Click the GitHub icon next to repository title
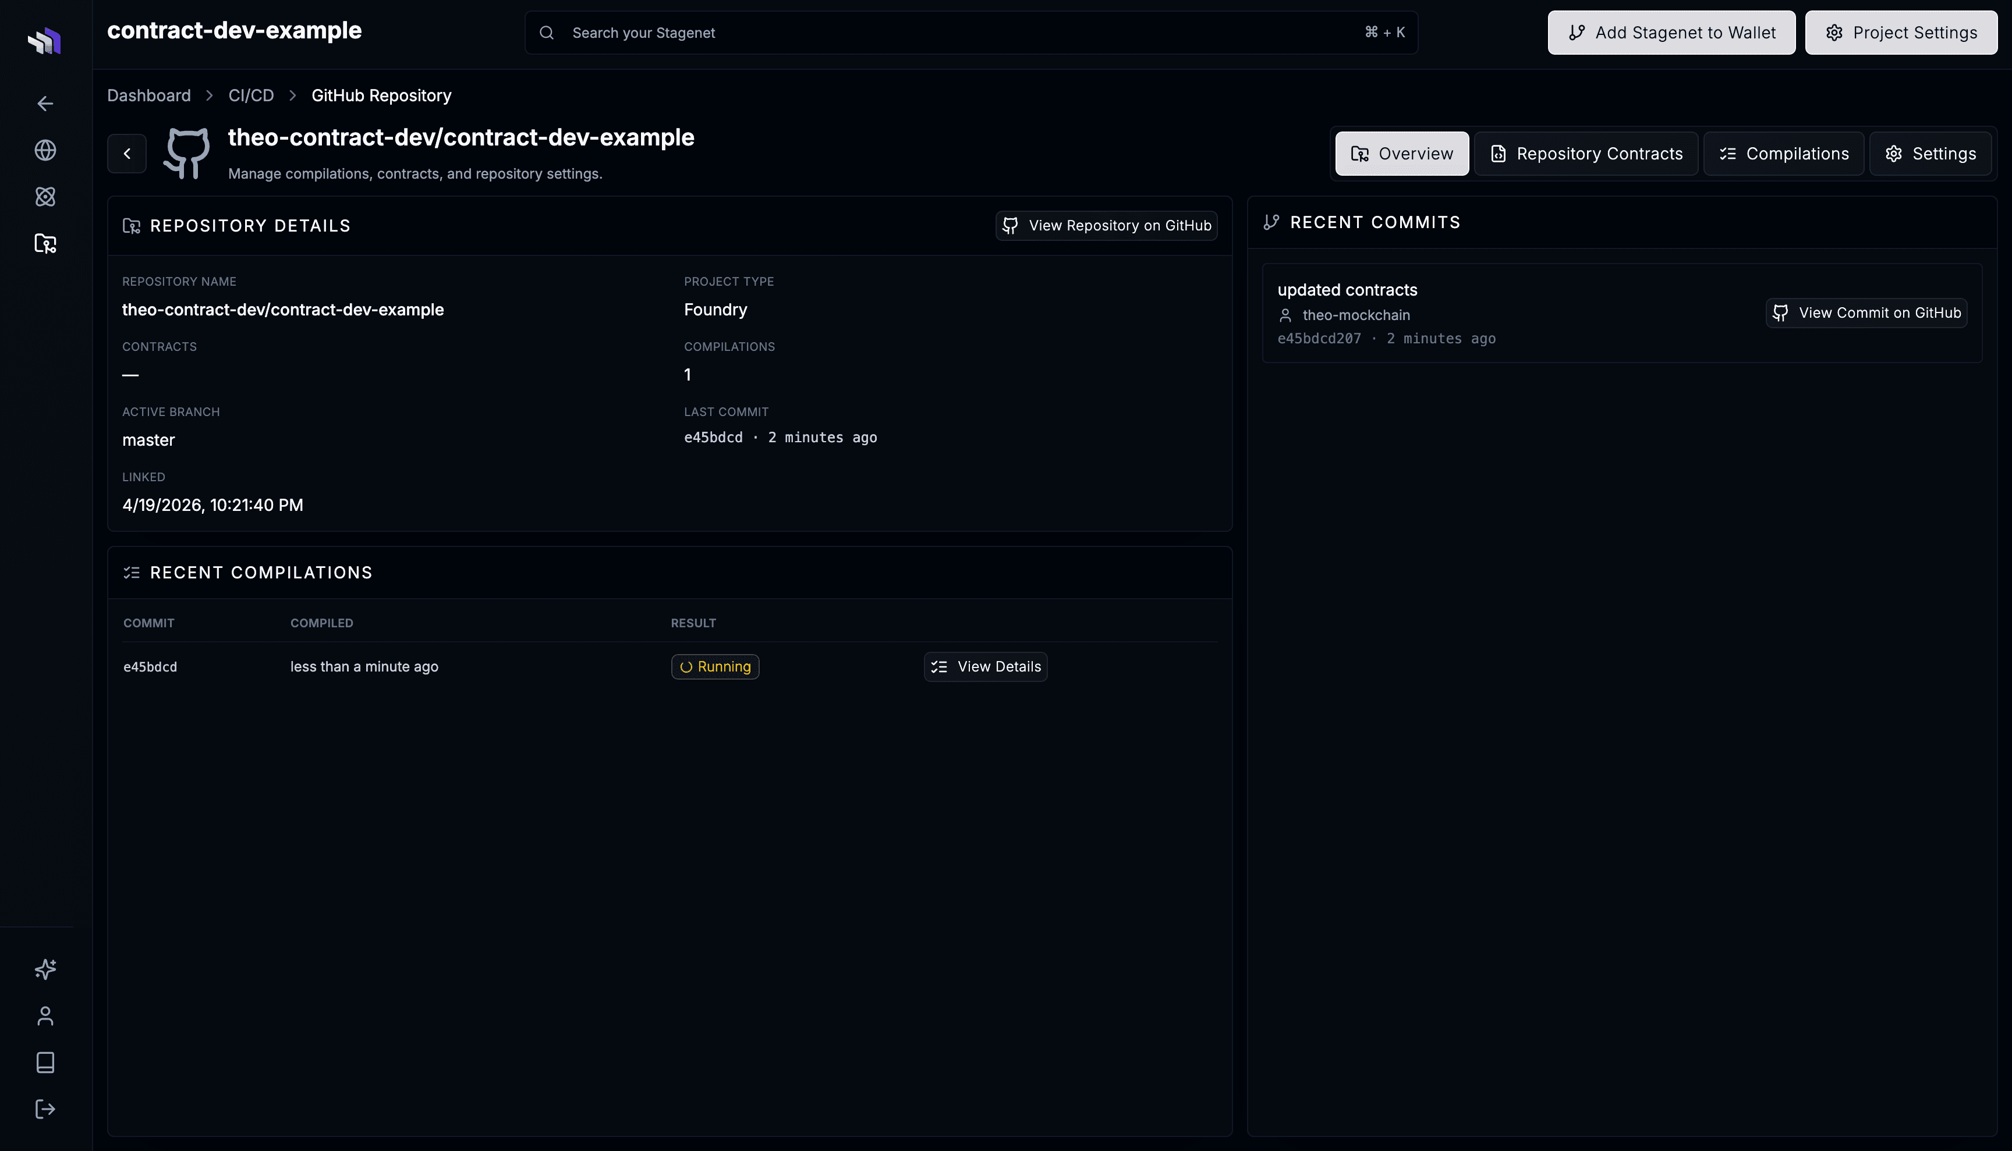The height and width of the screenshot is (1151, 2012). (187, 152)
